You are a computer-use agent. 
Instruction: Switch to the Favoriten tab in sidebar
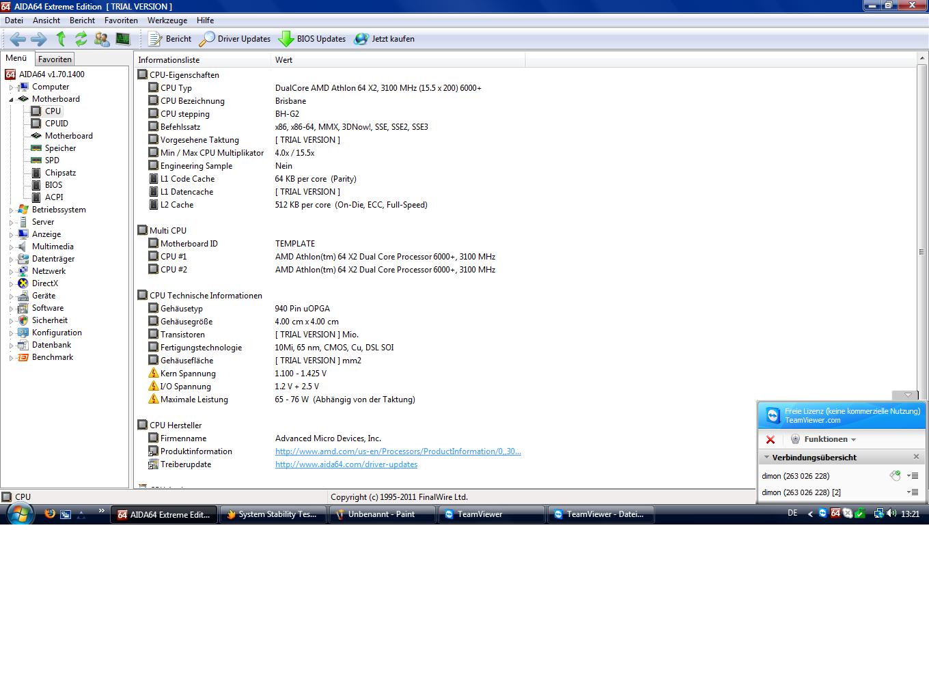pyautogui.click(x=55, y=59)
